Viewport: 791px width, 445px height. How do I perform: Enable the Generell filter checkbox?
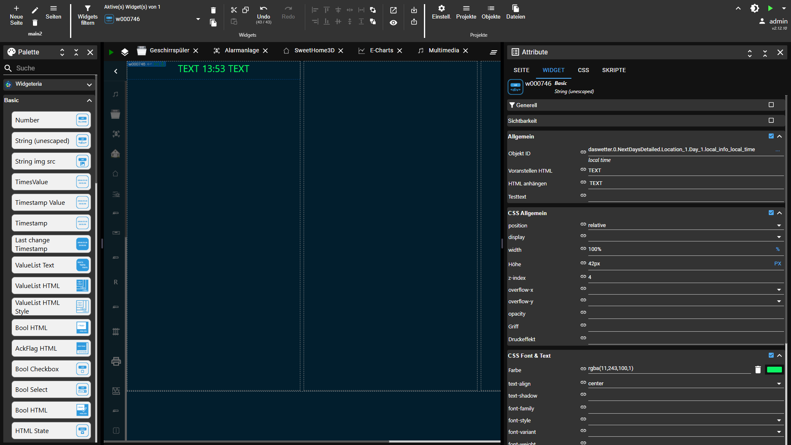click(x=771, y=105)
